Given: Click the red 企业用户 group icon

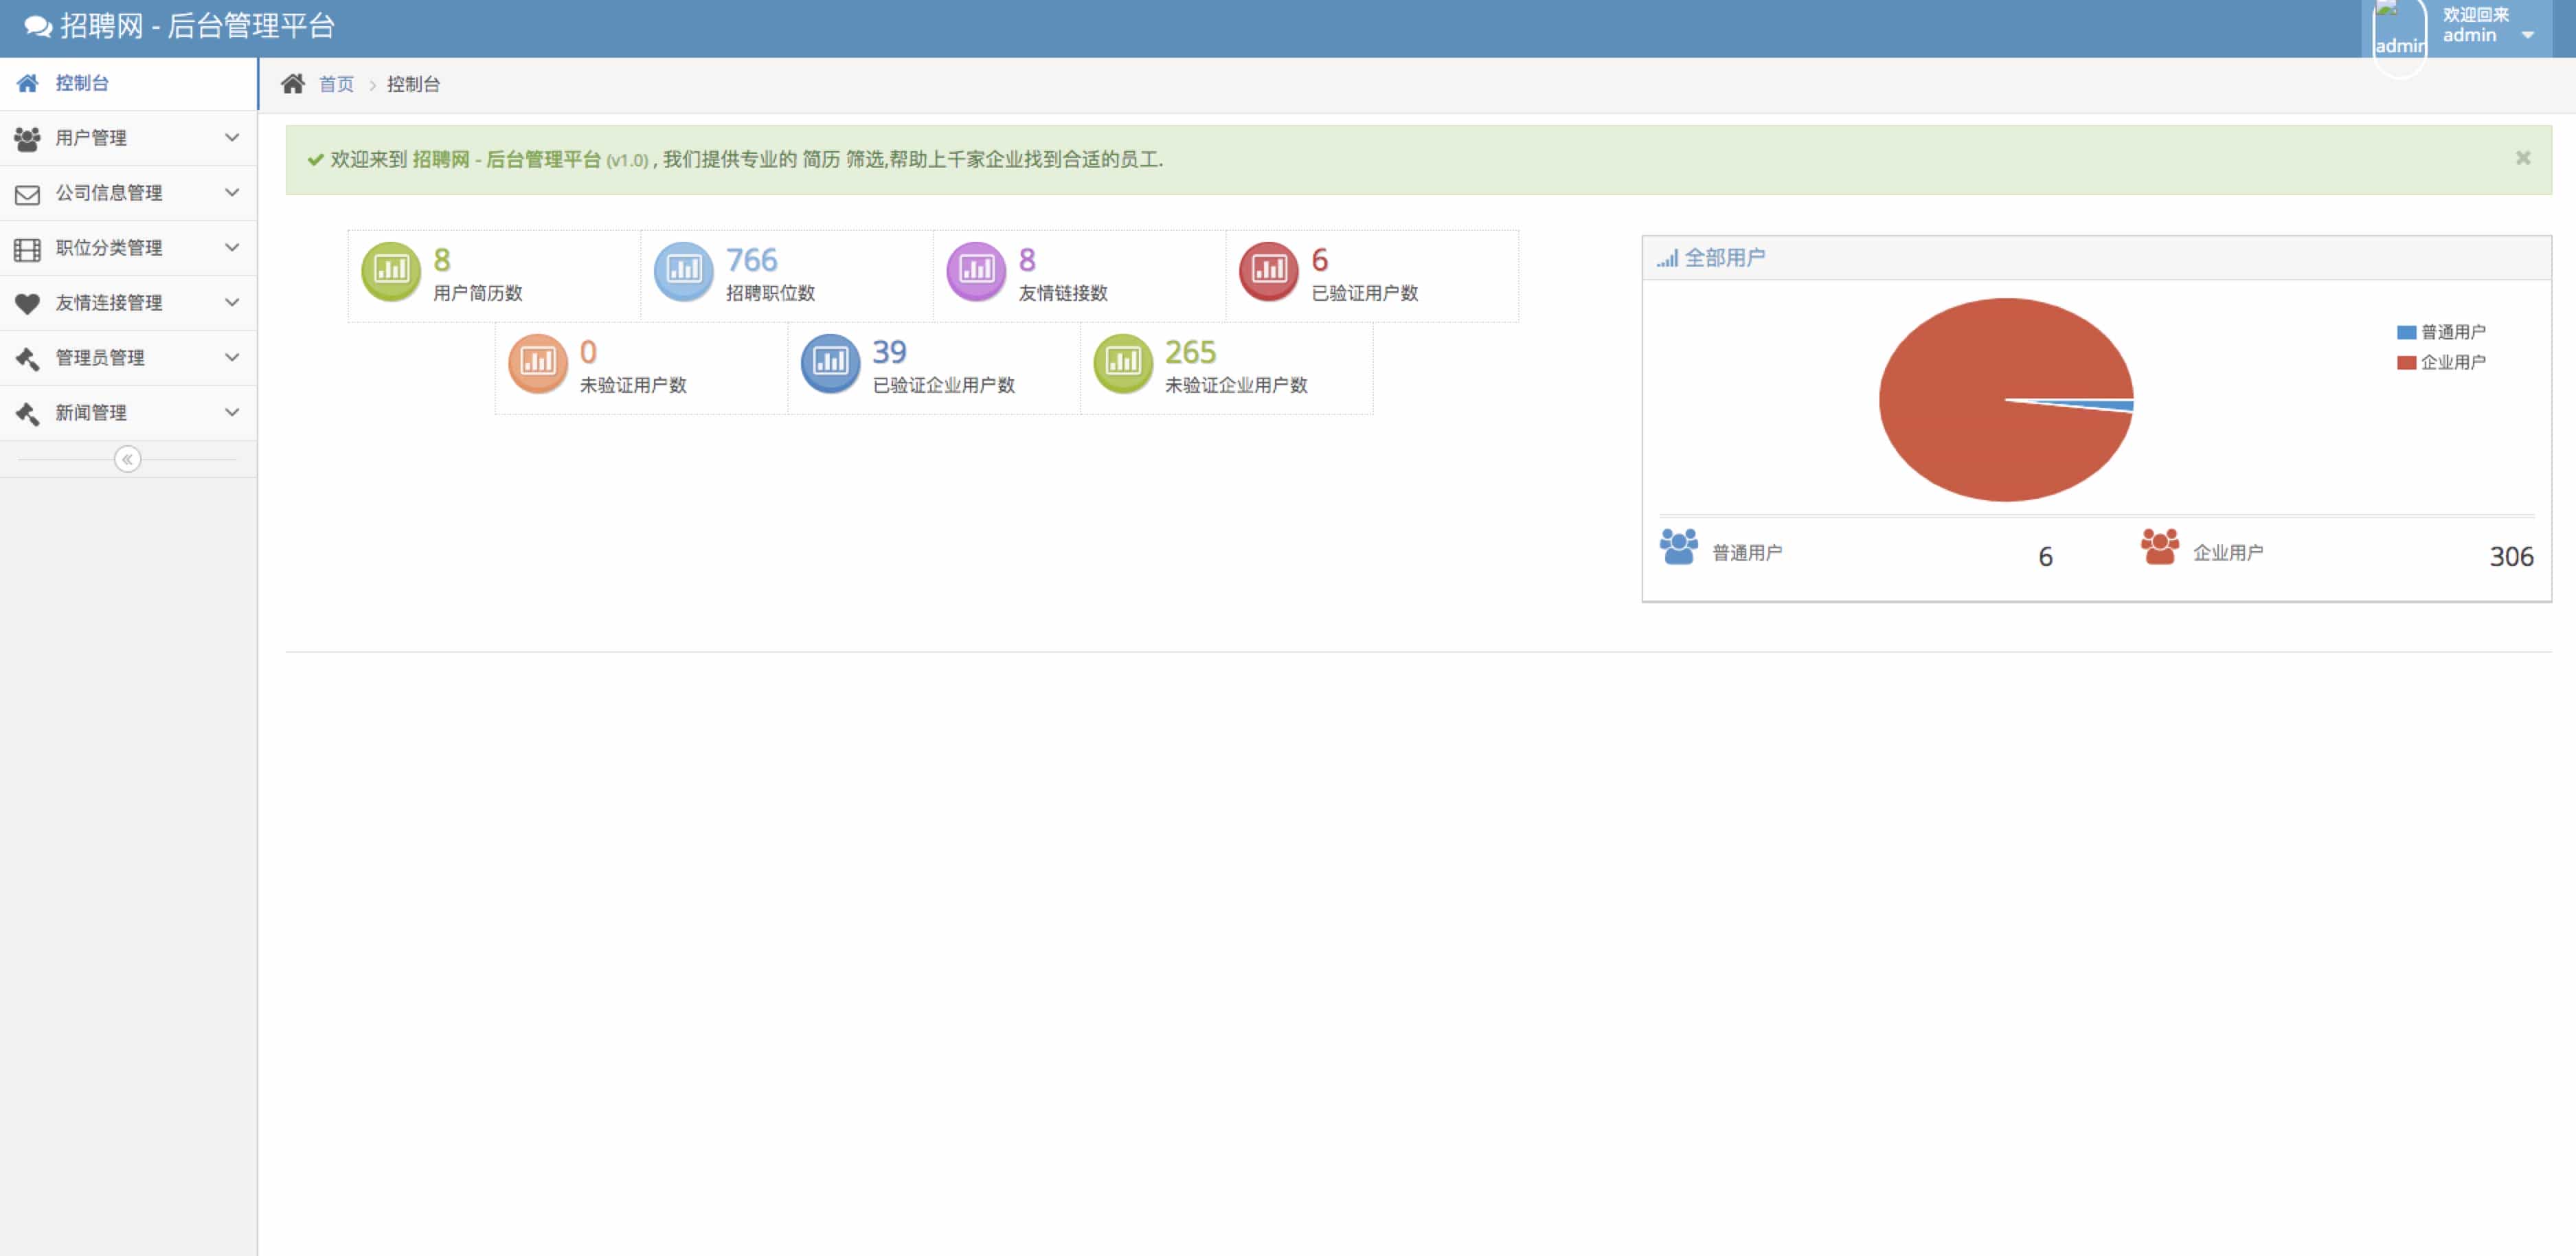Looking at the screenshot, I should click(2160, 547).
